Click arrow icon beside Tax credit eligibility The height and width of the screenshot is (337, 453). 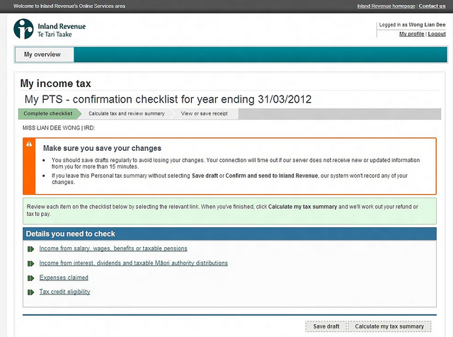click(x=30, y=292)
